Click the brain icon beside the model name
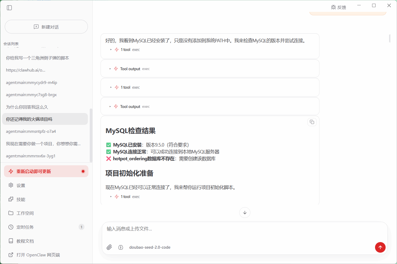 [x=121, y=247]
